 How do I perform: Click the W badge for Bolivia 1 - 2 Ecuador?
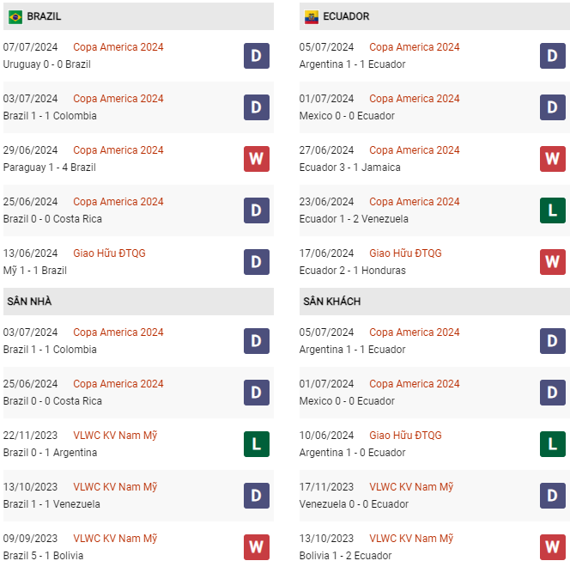click(552, 547)
